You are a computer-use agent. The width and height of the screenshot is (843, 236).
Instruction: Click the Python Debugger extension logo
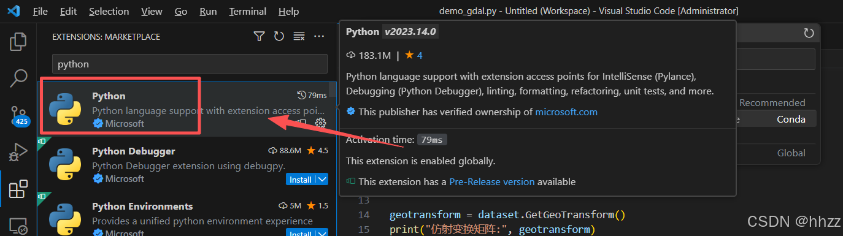[x=64, y=165]
